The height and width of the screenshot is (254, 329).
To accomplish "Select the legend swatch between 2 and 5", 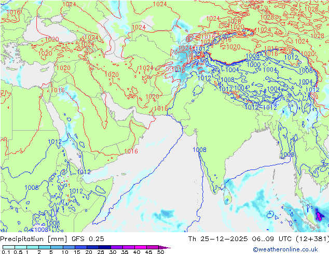I will click(45, 247).
